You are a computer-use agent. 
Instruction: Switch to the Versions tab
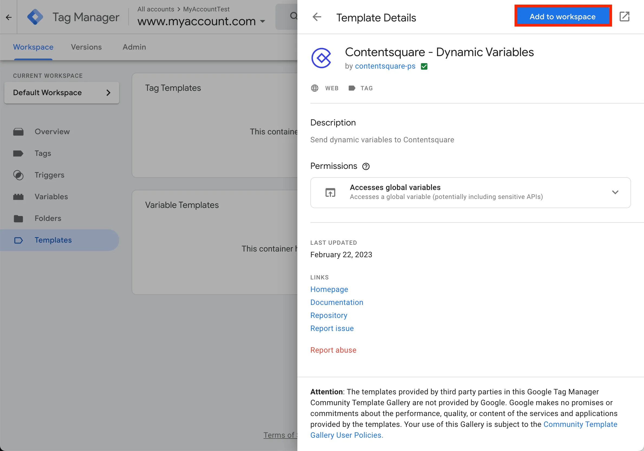click(86, 47)
